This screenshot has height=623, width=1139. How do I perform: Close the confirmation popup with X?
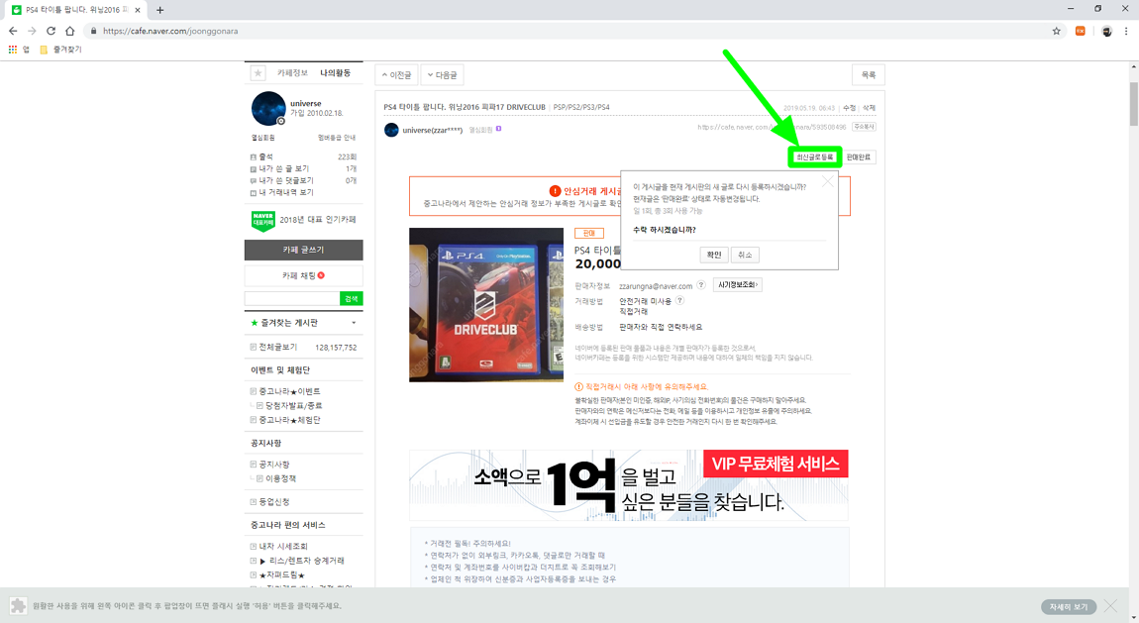(827, 182)
